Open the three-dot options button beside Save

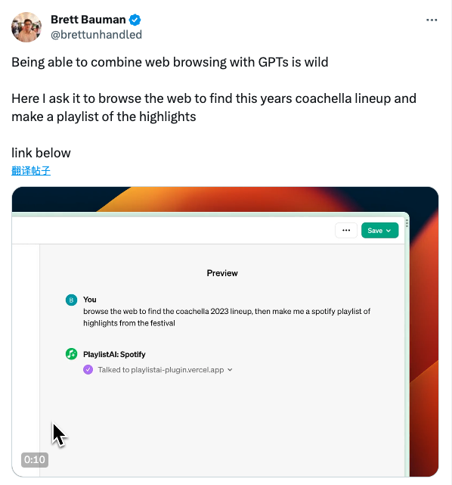346,231
